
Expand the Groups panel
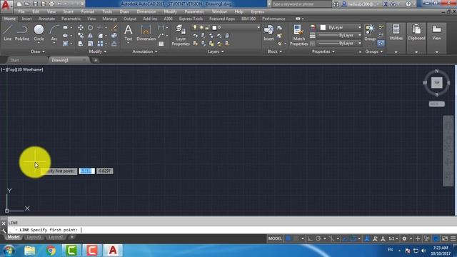coord(374,51)
